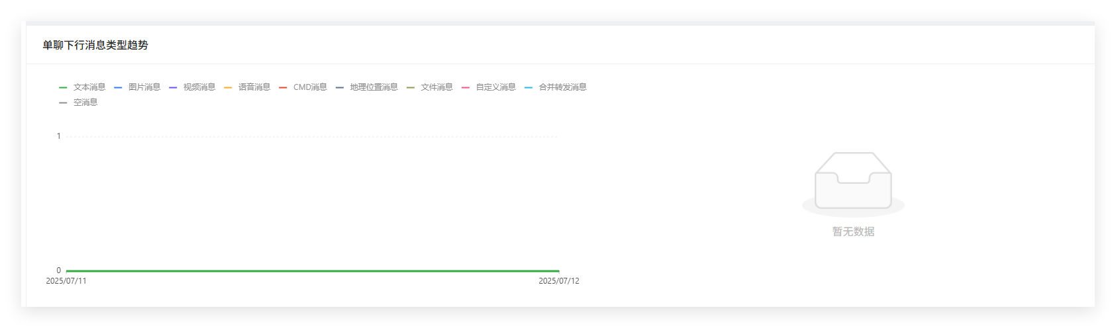Click the y-axis label 1
Viewport: 1116px width, 328px height.
tap(58, 136)
